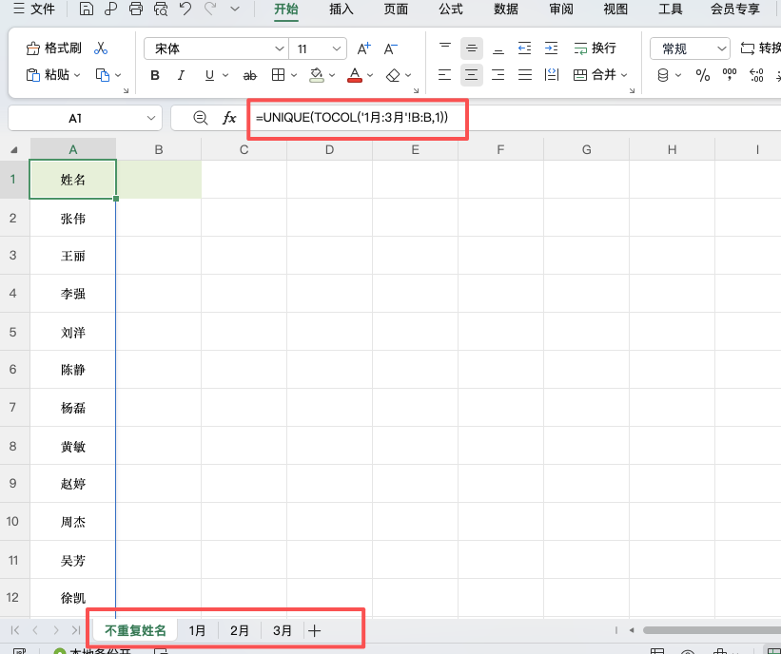Align text to top

(x=445, y=48)
